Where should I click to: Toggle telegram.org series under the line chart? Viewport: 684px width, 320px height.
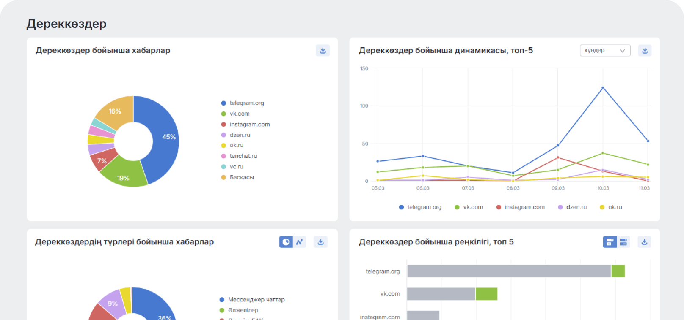pos(420,207)
